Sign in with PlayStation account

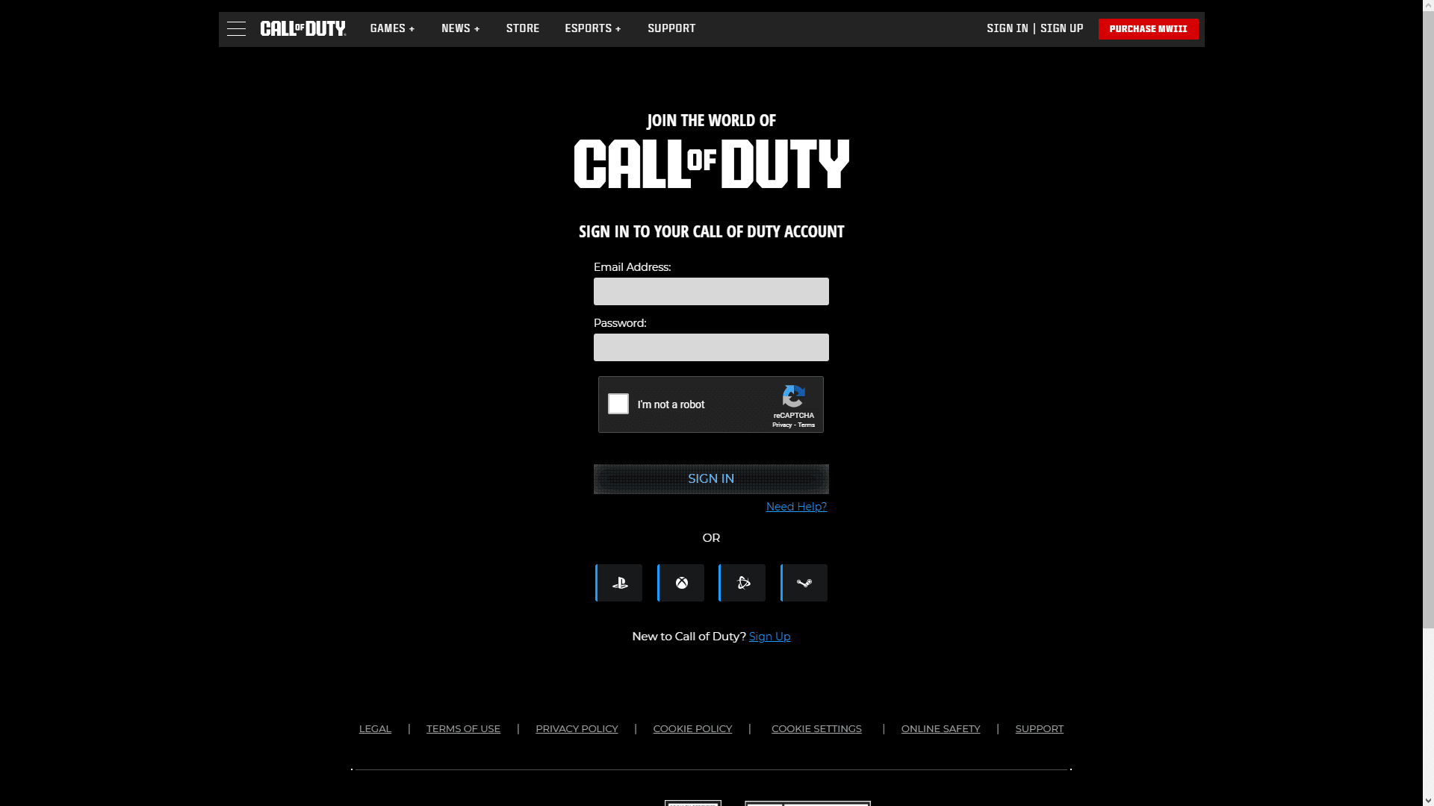[618, 583]
